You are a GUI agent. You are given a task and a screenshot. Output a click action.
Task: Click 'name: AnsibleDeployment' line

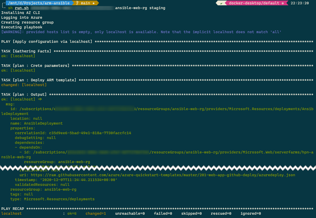(36, 123)
